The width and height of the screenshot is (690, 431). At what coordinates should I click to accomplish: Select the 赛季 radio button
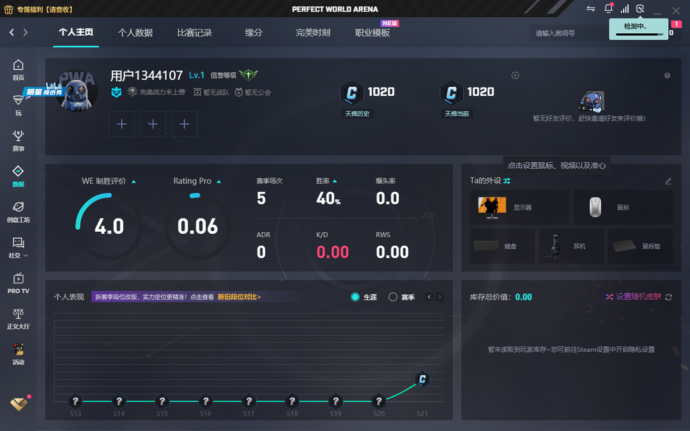click(392, 297)
